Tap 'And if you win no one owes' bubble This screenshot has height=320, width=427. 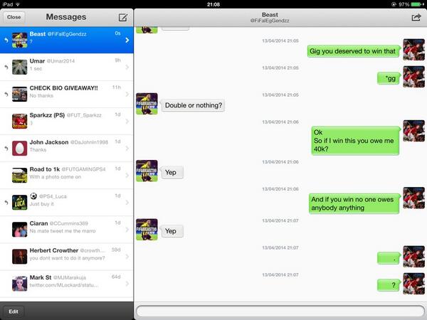pyautogui.click(x=354, y=203)
